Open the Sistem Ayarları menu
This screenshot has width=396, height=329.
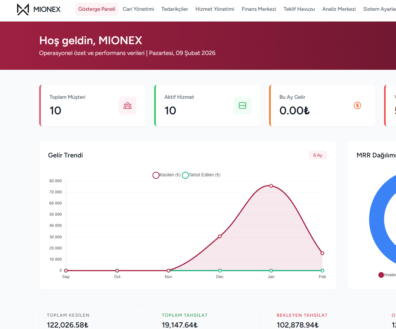tap(380, 9)
